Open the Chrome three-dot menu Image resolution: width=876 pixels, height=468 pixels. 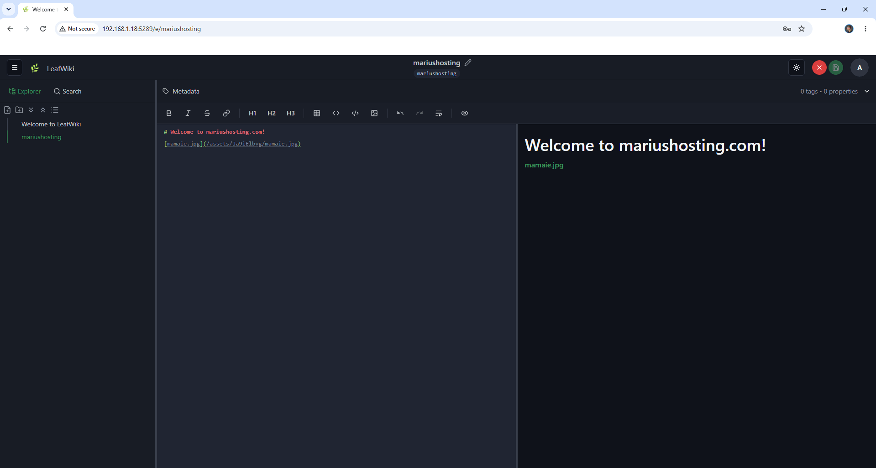tap(866, 29)
